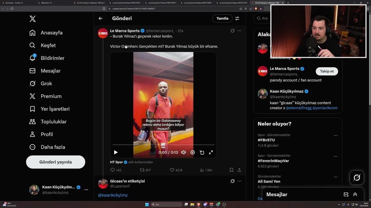Viewport: 371px width, 208px height.
Task: Expand the video to fullscreen
Action: (211, 152)
